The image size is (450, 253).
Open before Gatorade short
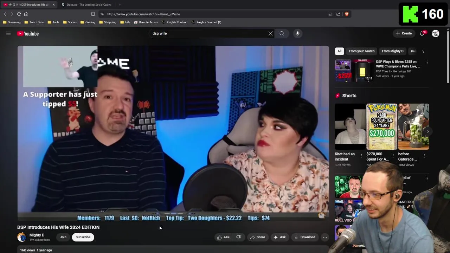(x=413, y=126)
